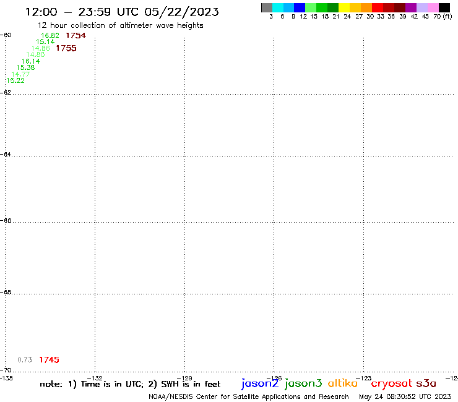Click the gray 3 ft color swatch
458x402 pixels.
click(267, 7)
